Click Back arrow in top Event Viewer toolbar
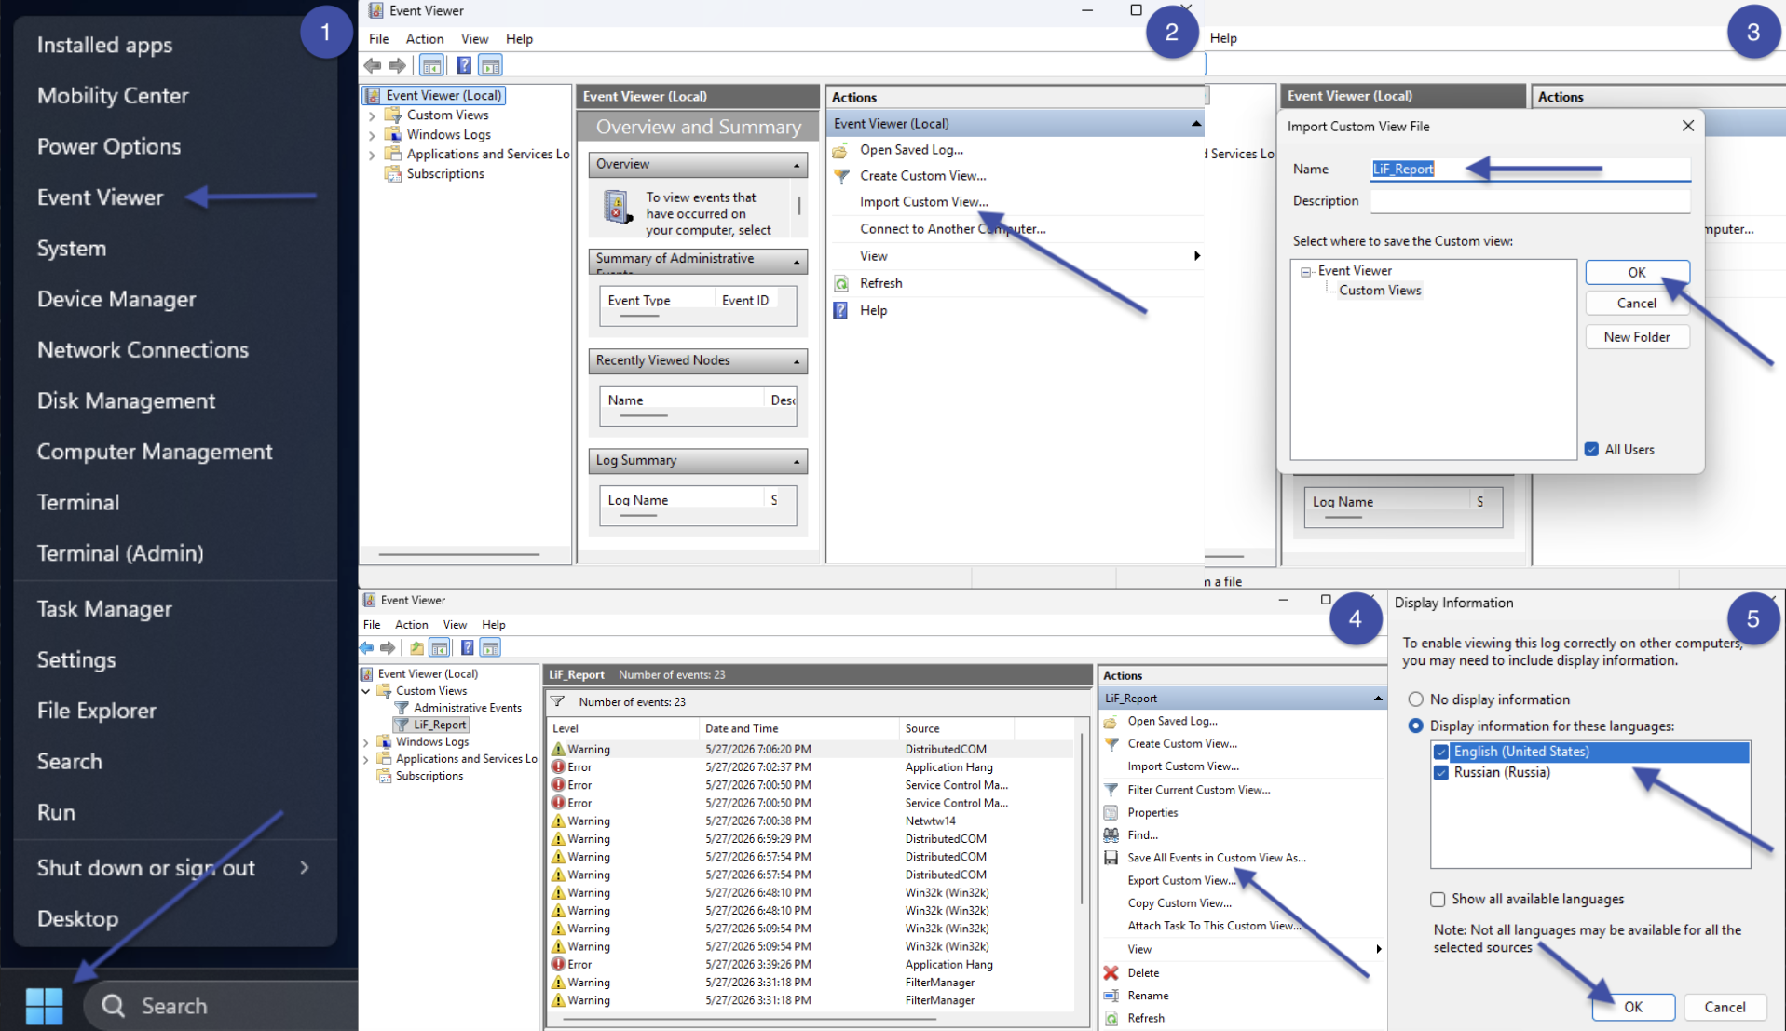The height and width of the screenshot is (1031, 1786). point(373,65)
